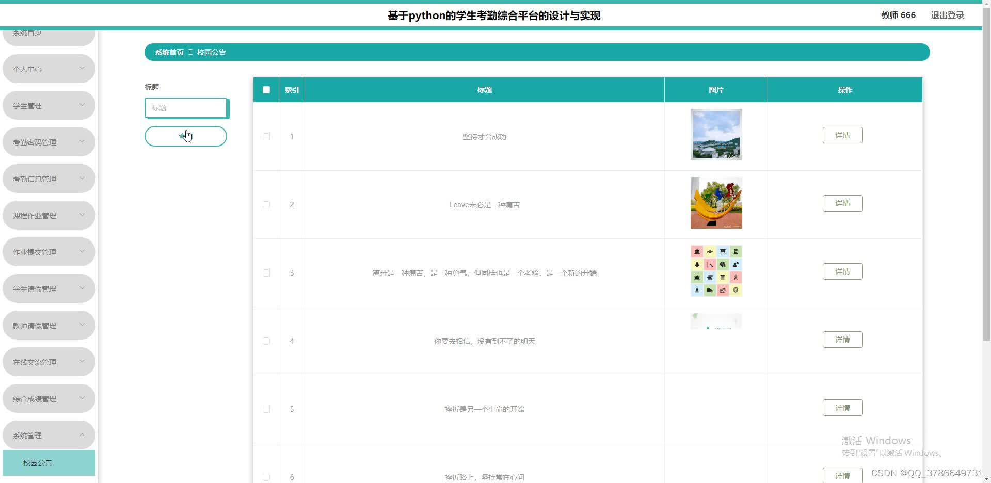Collapse the 系统管理 menu chevron

pos(82,434)
